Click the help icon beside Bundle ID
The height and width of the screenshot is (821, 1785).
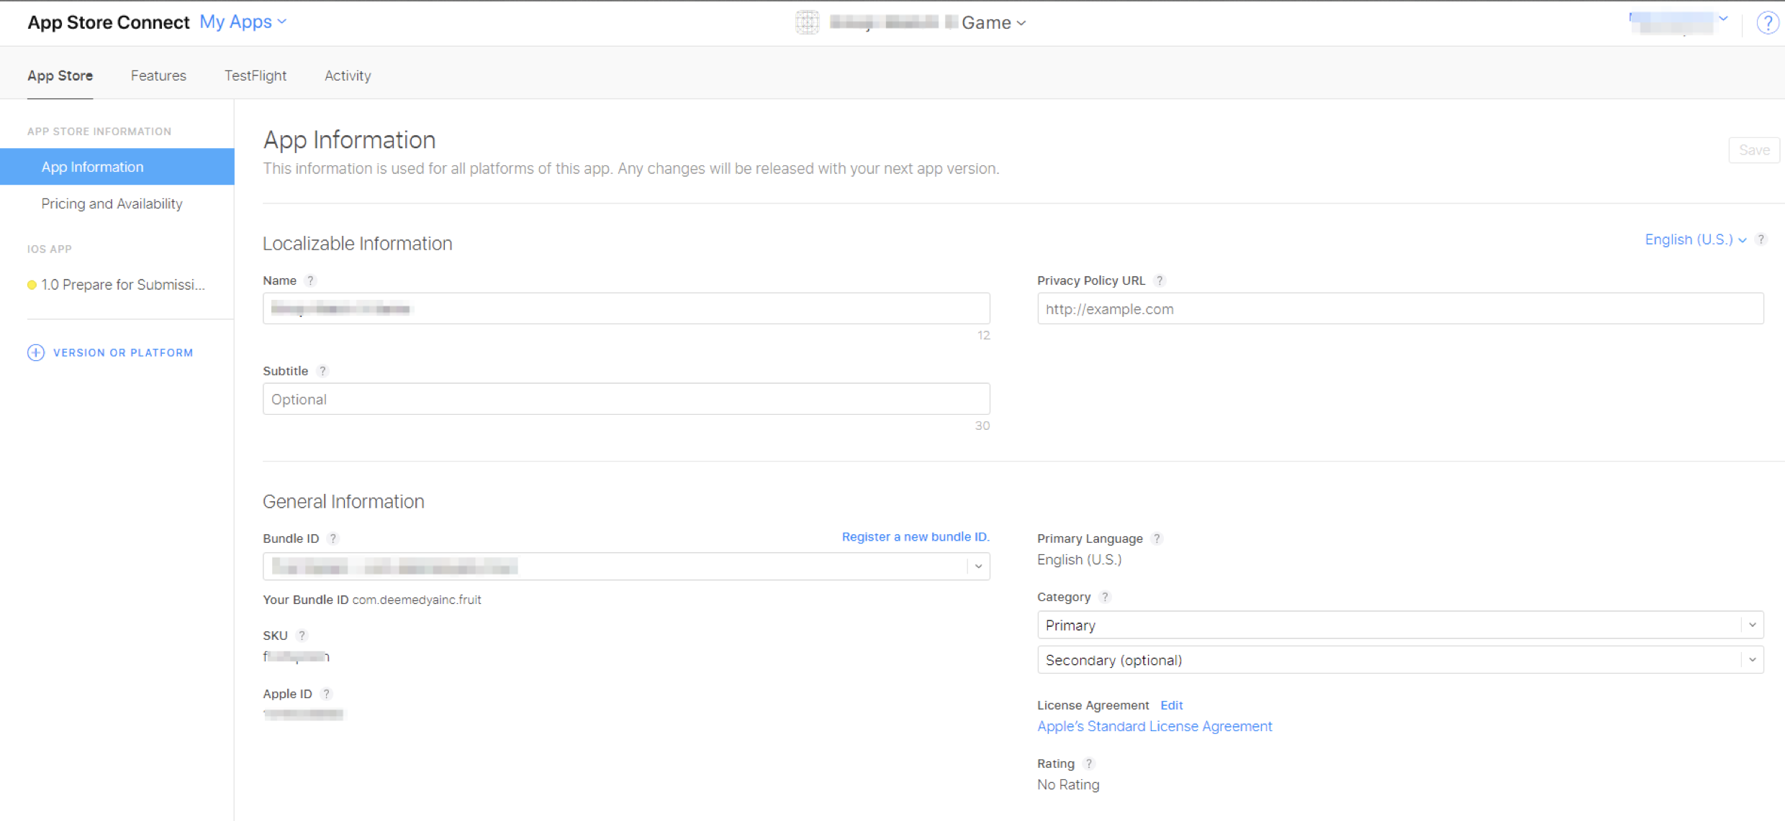tap(333, 538)
